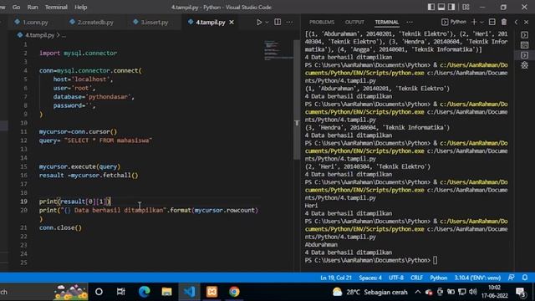Viewport: 535px width, 301px height.
Task: Show hidden system tray icons chevron
Action: click(x=418, y=292)
